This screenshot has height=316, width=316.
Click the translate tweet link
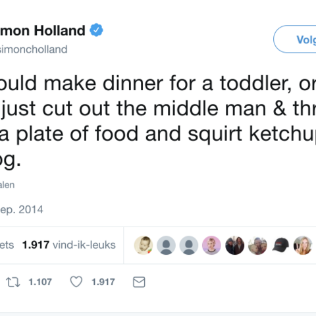pos(7,185)
